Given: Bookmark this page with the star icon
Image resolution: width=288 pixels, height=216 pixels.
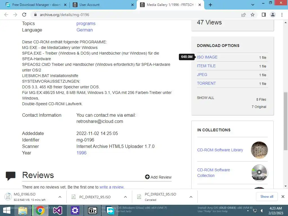Looking at the screenshot, I should pyautogui.click(x=253, y=15).
